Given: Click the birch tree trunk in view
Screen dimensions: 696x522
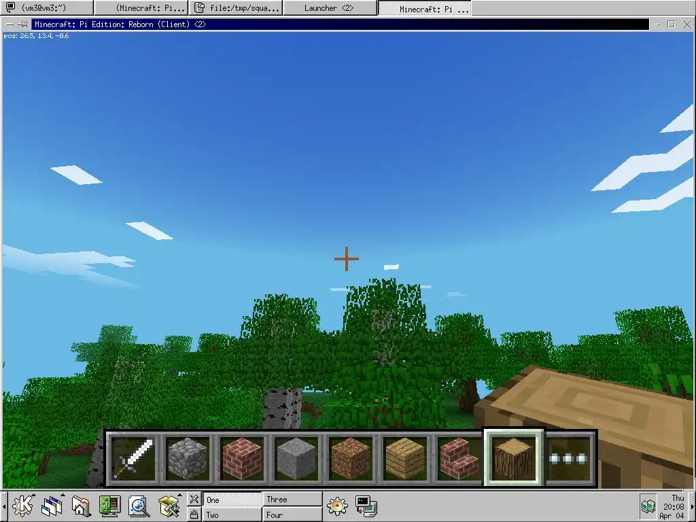Looking at the screenshot, I should [282, 408].
